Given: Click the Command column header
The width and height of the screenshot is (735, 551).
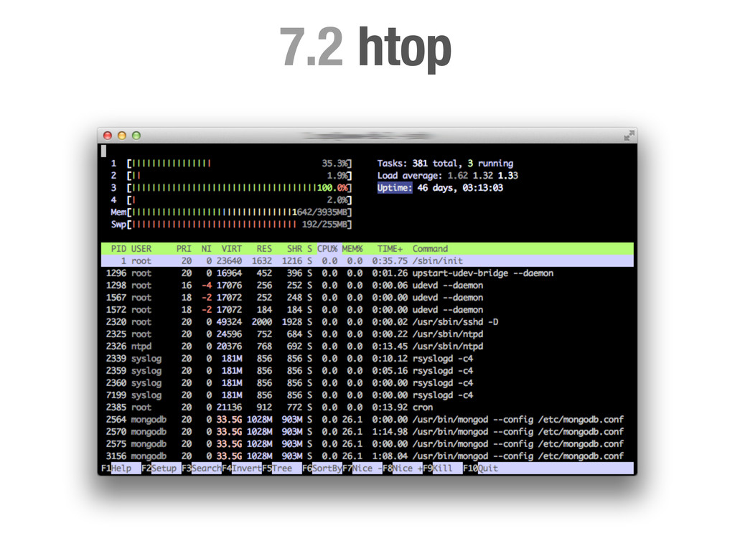Looking at the screenshot, I should click(431, 249).
